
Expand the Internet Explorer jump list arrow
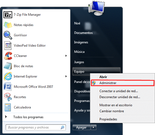click(66, 76)
